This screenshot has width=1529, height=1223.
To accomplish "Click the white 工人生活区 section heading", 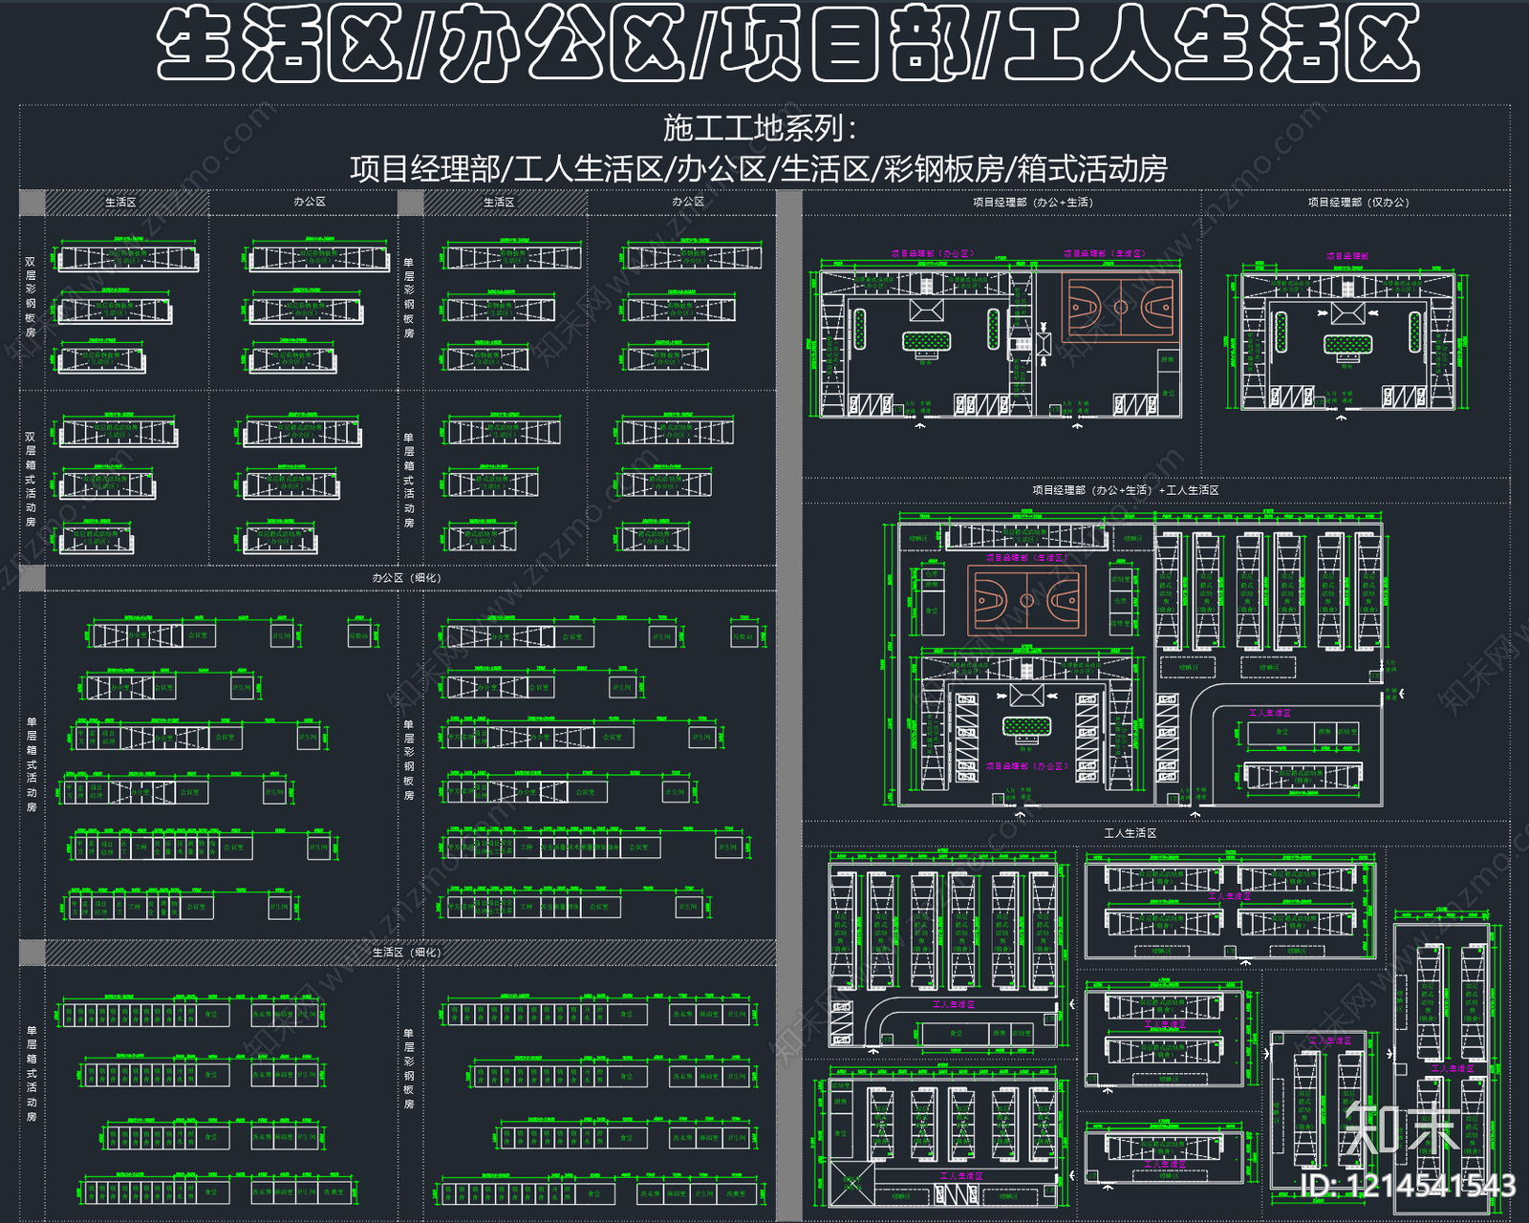I will coord(1130,833).
